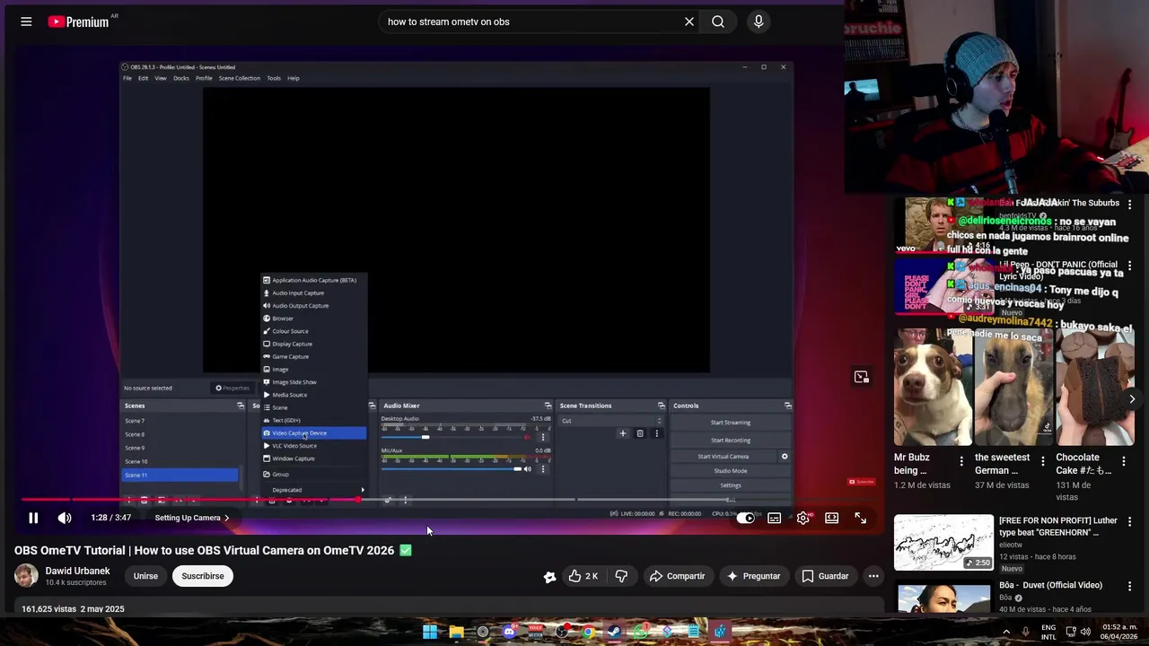Screen dimensions: 1149x646
Task: Click the Compartir share button
Action: point(678,576)
